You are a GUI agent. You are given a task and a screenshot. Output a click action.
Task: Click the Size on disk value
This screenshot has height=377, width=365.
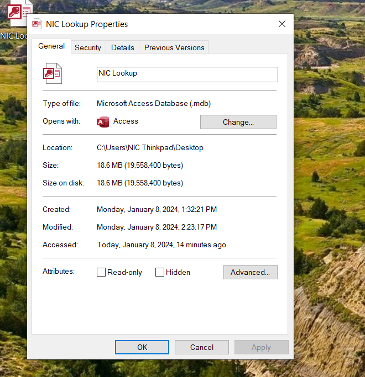(140, 183)
